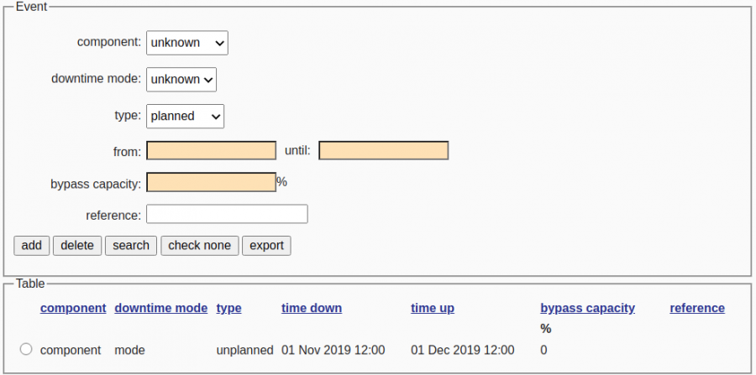Sort by reference column header
Image resolution: width=756 pixels, height=375 pixels.
pyautogui.click(x=697, y=308)
